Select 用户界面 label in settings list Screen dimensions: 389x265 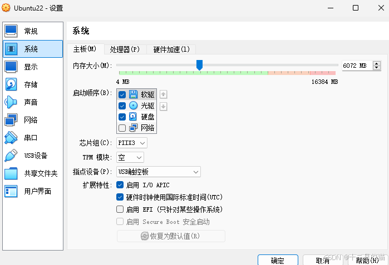pyautogui.click(x=38, y=191)
